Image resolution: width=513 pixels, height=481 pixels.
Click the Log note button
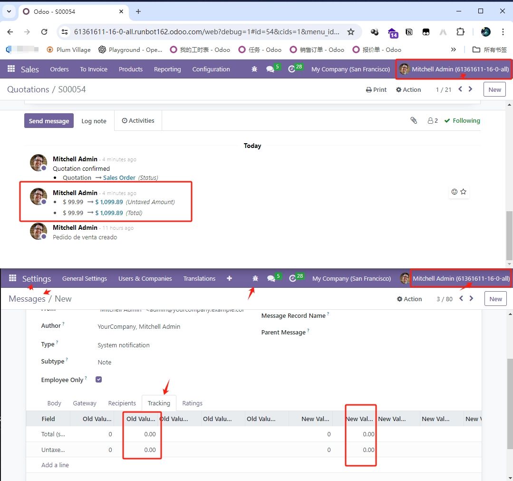click(x=94, y=121)
